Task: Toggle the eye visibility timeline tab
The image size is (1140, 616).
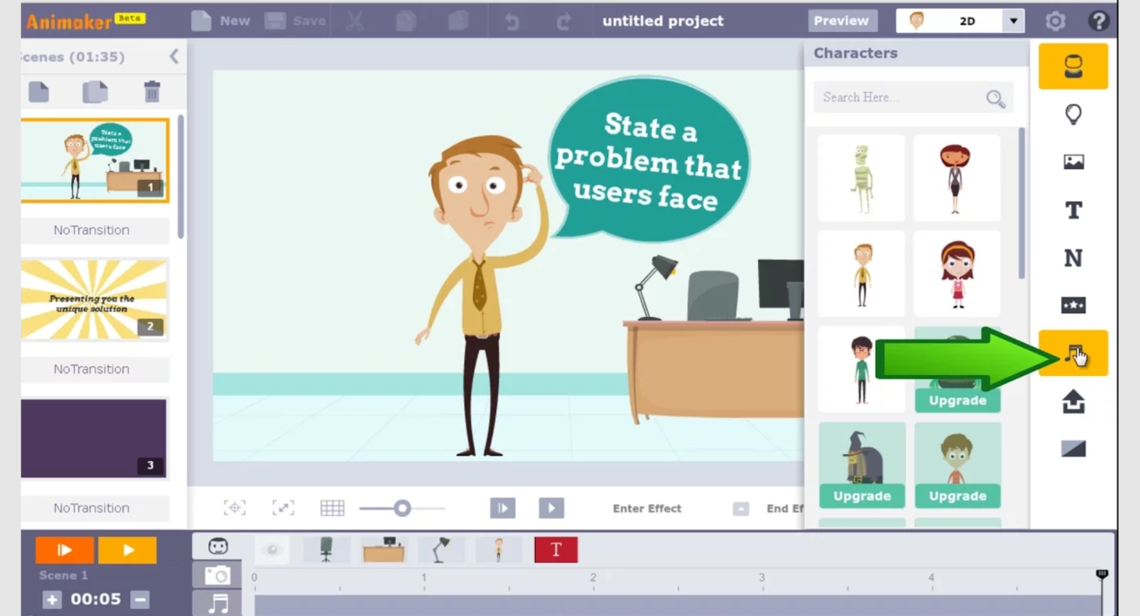Action: [x=272, y=550]
